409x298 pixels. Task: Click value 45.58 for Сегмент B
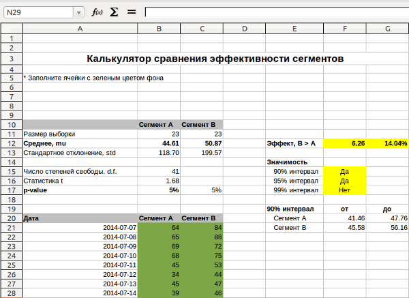357,228
